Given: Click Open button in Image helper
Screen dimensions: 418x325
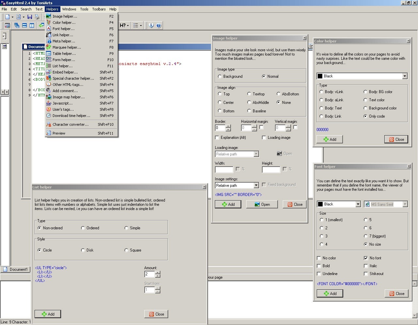Looking at the screenshot, I should tap(262, 204).
